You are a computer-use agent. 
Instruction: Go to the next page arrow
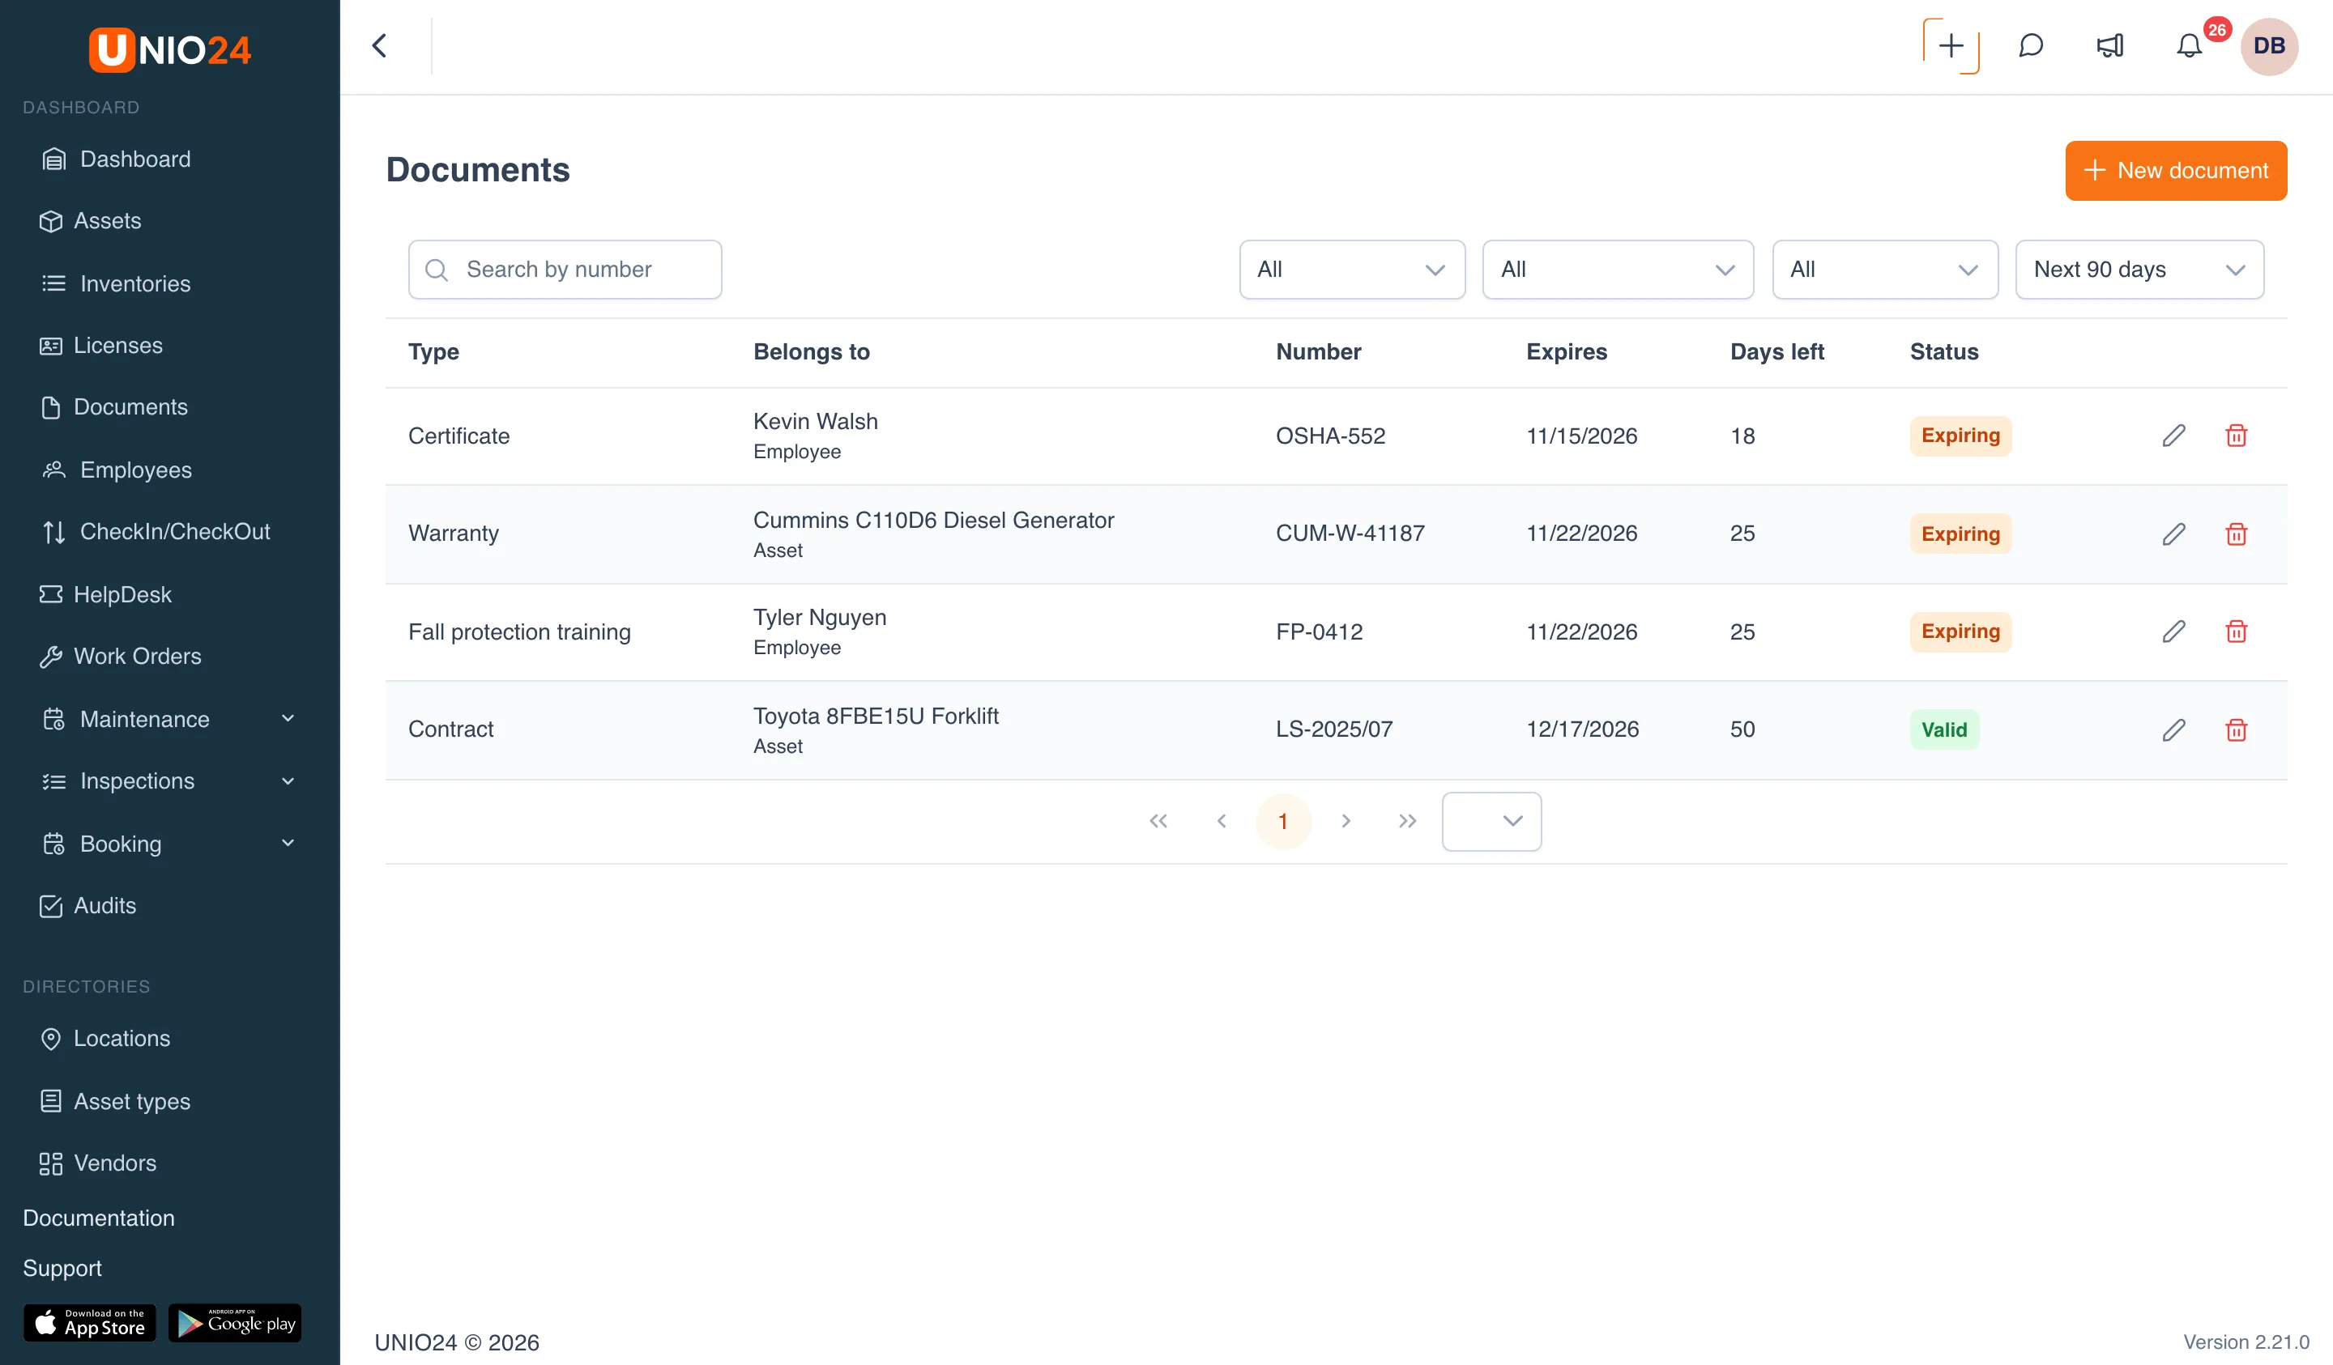1346,821
